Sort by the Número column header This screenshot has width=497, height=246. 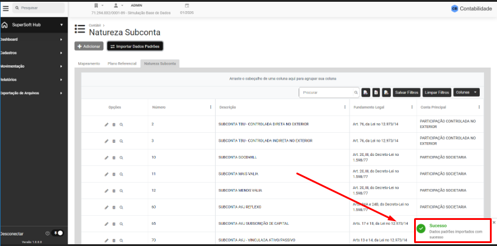pyautogui.click(x=159, y=107)
